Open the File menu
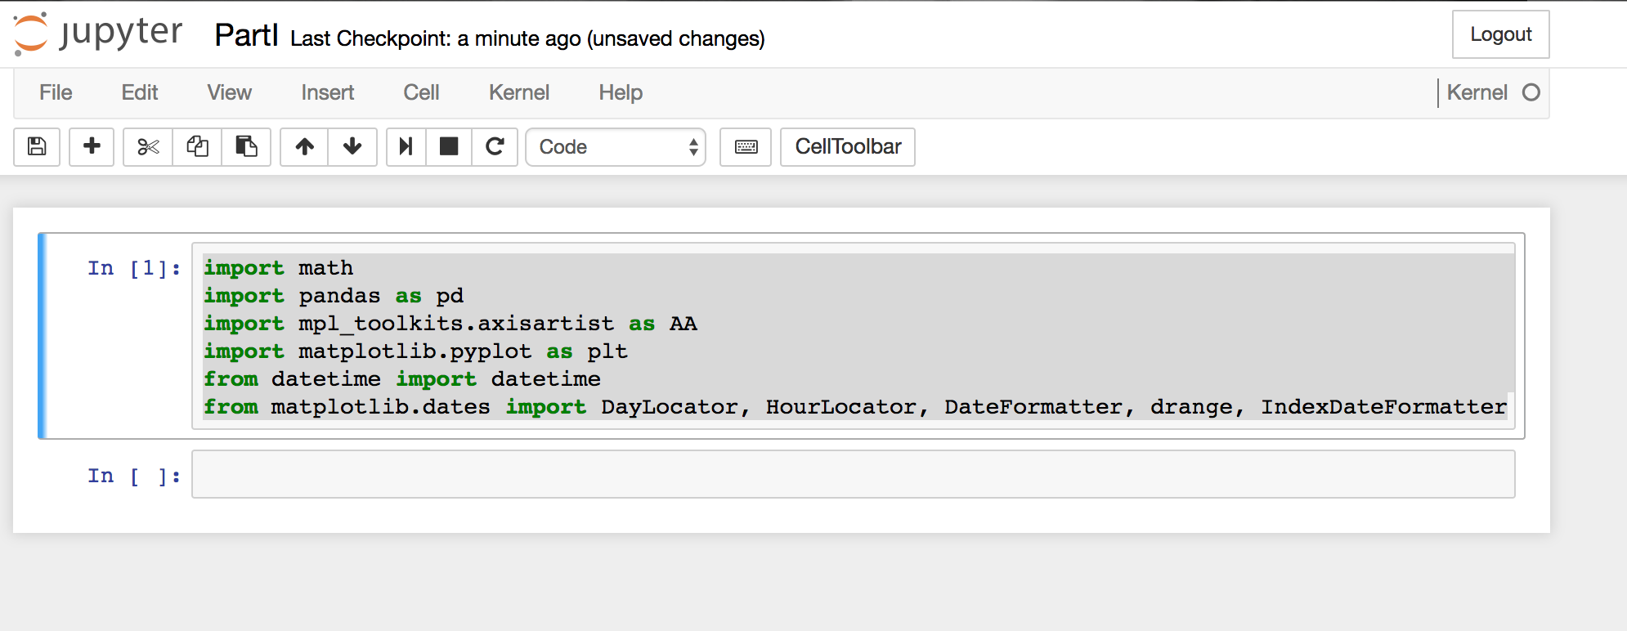1627x631 pixels. click(56, 92)
